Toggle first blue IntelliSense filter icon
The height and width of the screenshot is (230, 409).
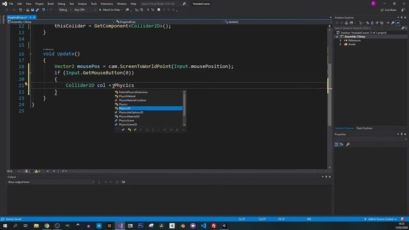tap(123, 130)
